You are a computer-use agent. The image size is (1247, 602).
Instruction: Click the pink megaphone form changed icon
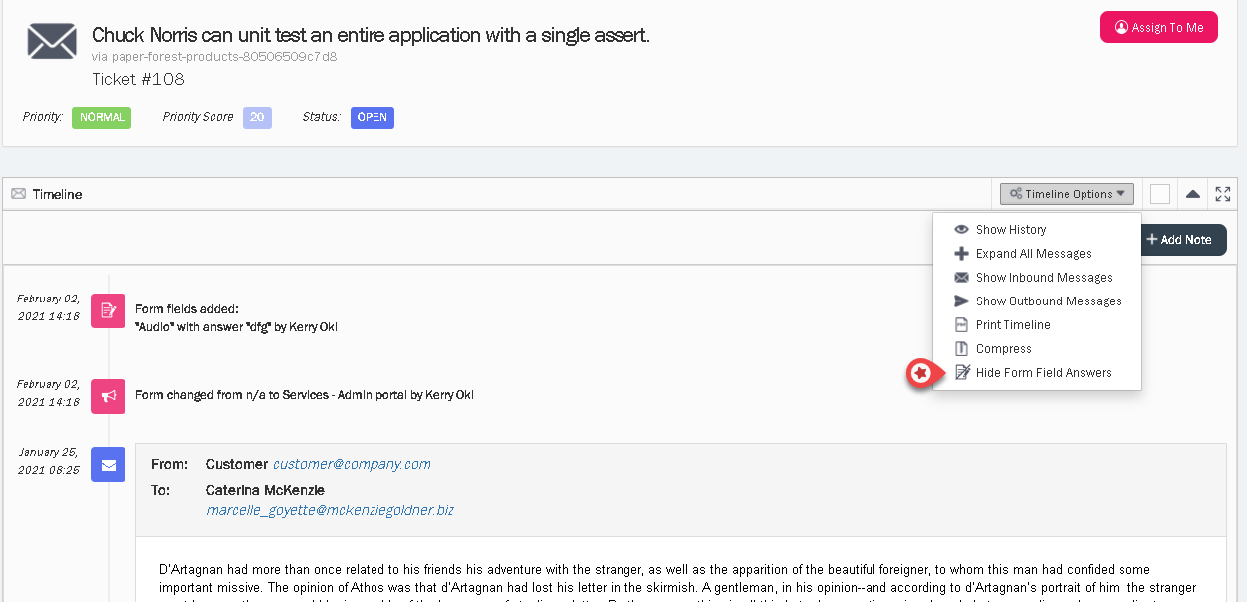pyautogui.click(x=108, y=395)
